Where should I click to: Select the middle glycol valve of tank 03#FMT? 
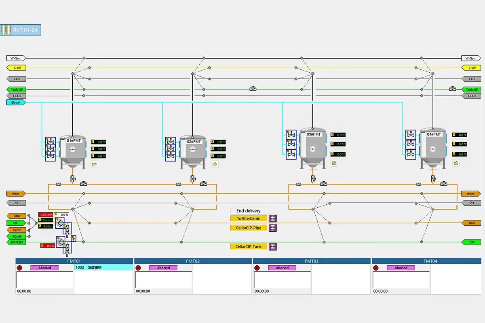[x=291, y=144]
